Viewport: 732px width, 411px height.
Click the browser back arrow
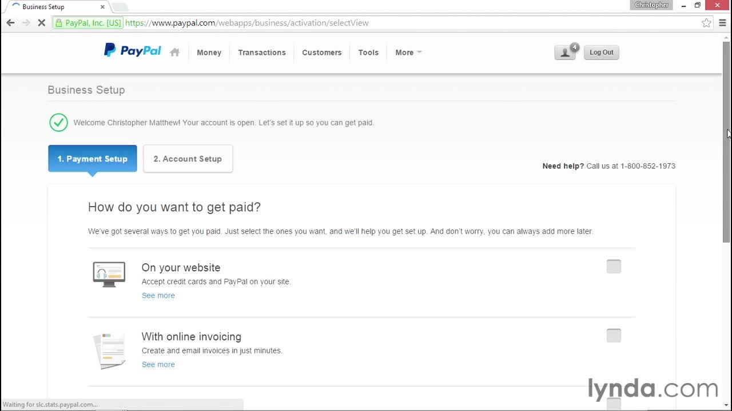click(x=10, y=23)
